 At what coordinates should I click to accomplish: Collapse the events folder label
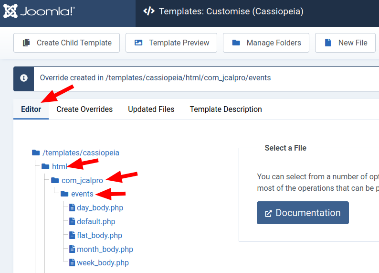82,194
